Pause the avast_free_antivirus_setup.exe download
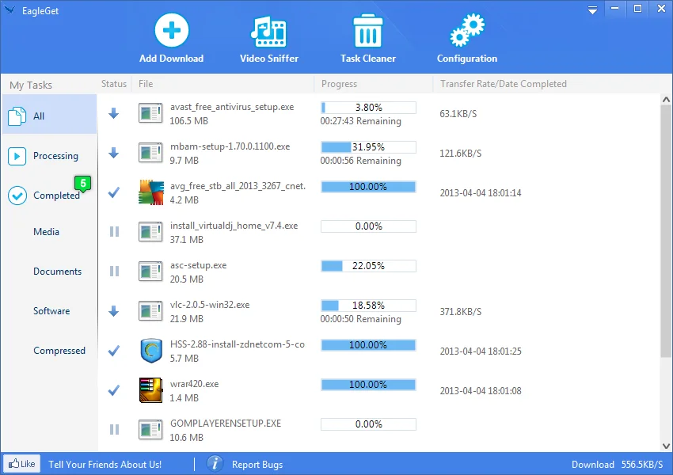673x475 pixels. pyautogui.click(x=113, y=113)
